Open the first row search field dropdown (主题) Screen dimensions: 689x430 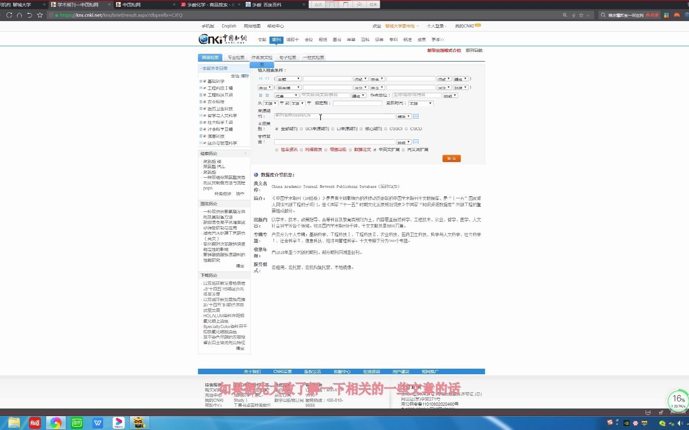[289, 79]
